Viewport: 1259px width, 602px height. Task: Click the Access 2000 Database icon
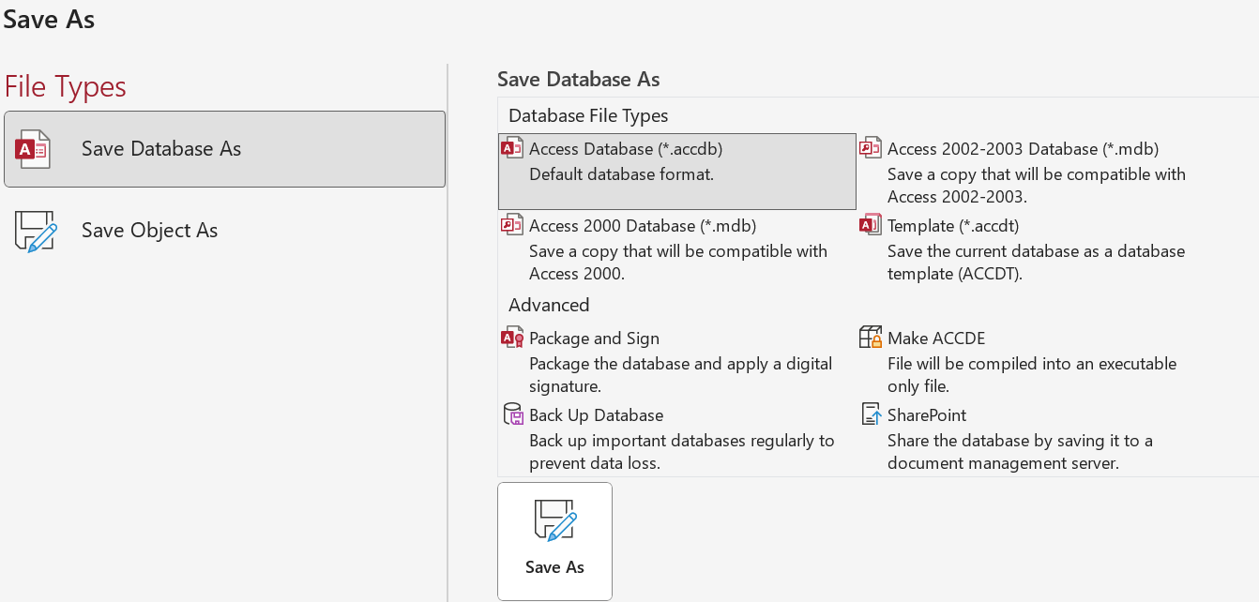[512, 225]
